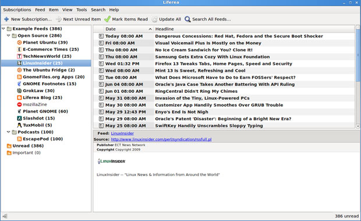Click the Planet GNOME foot icon
This screenshot has height=221, width=361.
(x=20, y=111)
